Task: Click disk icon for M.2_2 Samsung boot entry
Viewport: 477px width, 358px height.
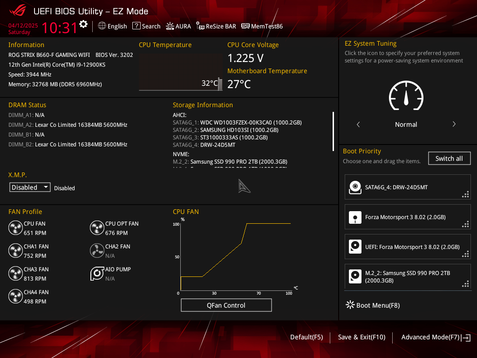Action: [x=355, y=276]
